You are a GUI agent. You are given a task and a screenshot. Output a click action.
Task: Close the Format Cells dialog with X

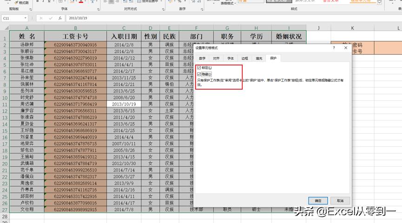pyautogui.click(x=346, y=48)
